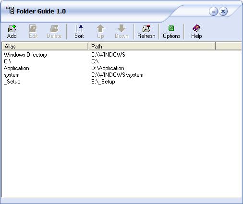This screenshot has height=204, width=243.
Task: Click the Delete toolbar icon
Action: click(54, 28)
